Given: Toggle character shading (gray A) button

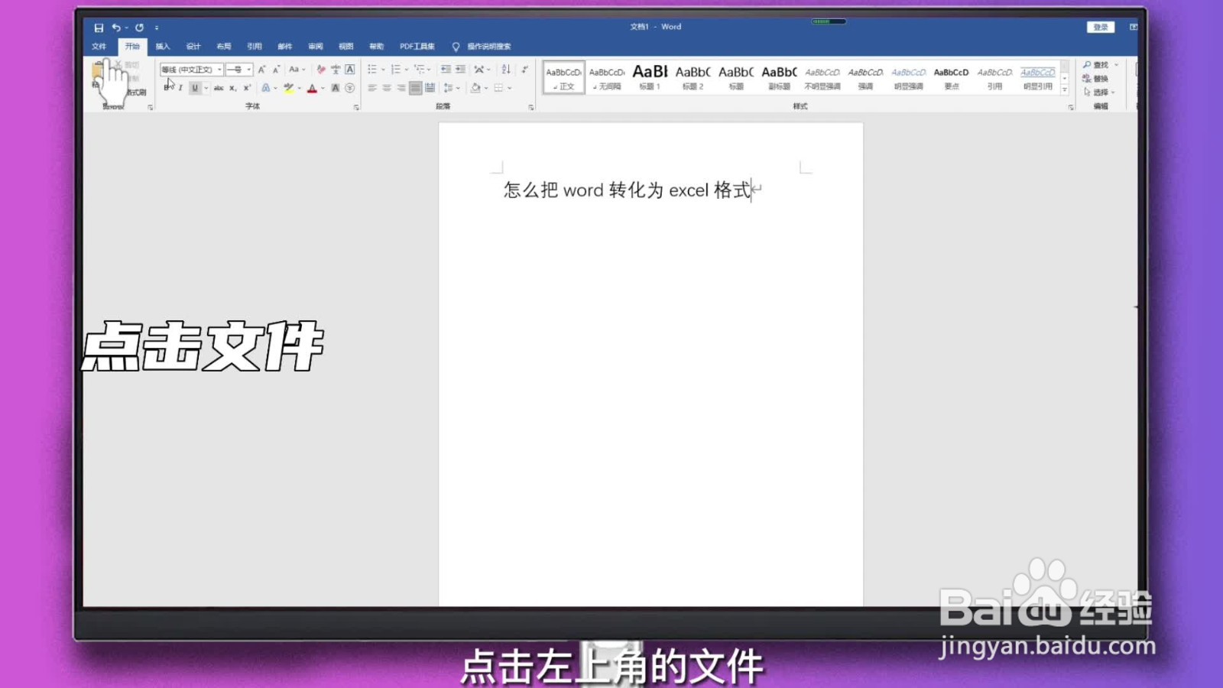Looking at the screenshot, I should pyautogui.click(x=336, y=88).
